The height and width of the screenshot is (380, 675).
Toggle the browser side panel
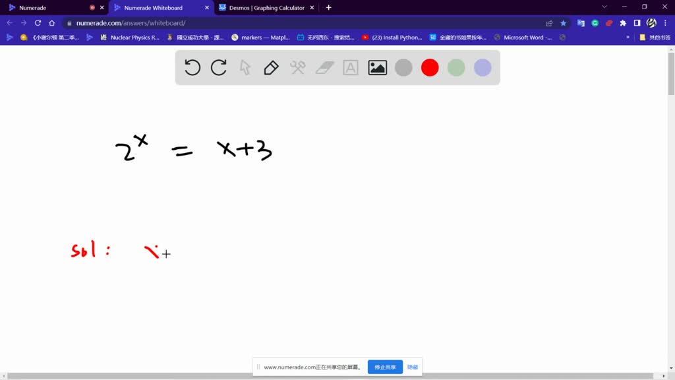click(637, 23)
